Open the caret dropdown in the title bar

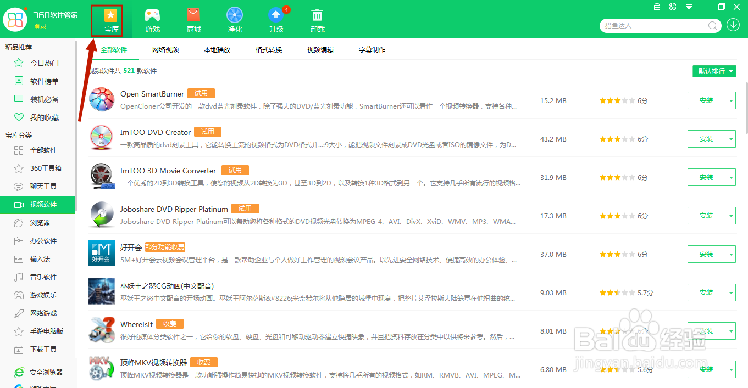[689, 7]
